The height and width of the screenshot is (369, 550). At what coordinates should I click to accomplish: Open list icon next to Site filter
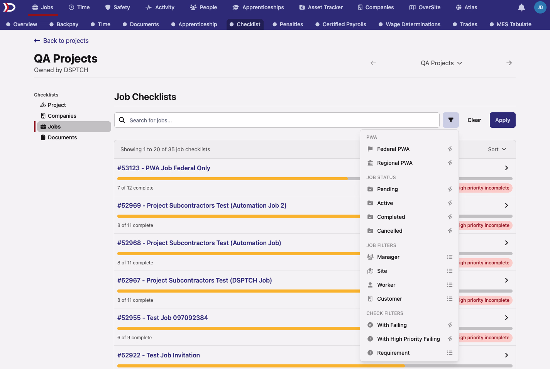point(450,271)
